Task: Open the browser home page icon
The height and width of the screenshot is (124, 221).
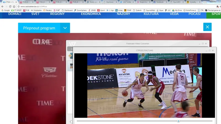Action: (x=14, y=6)
